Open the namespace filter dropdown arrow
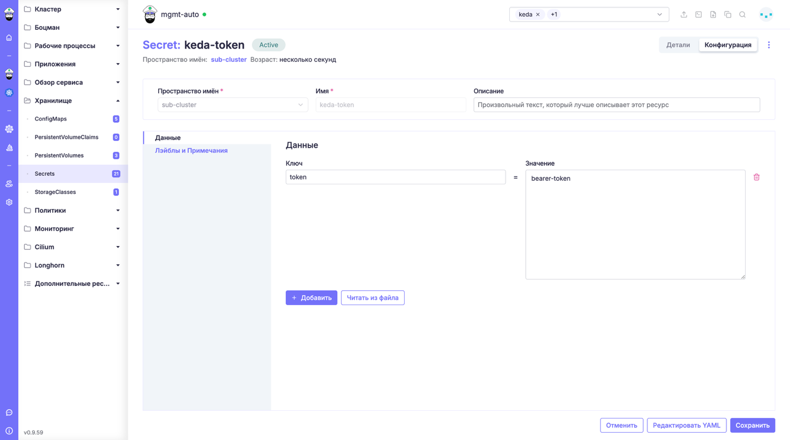The height and width of the screenshot is (440, 790). tap(660, 14)
